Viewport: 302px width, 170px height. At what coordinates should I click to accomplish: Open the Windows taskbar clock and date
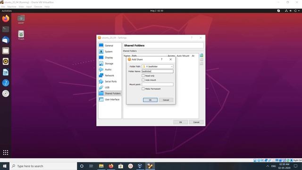coord(284,166)
